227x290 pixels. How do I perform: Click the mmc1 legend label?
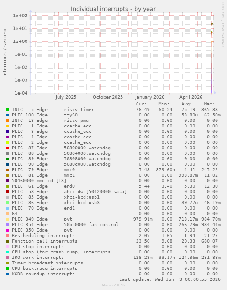click(x=69, y=175)
